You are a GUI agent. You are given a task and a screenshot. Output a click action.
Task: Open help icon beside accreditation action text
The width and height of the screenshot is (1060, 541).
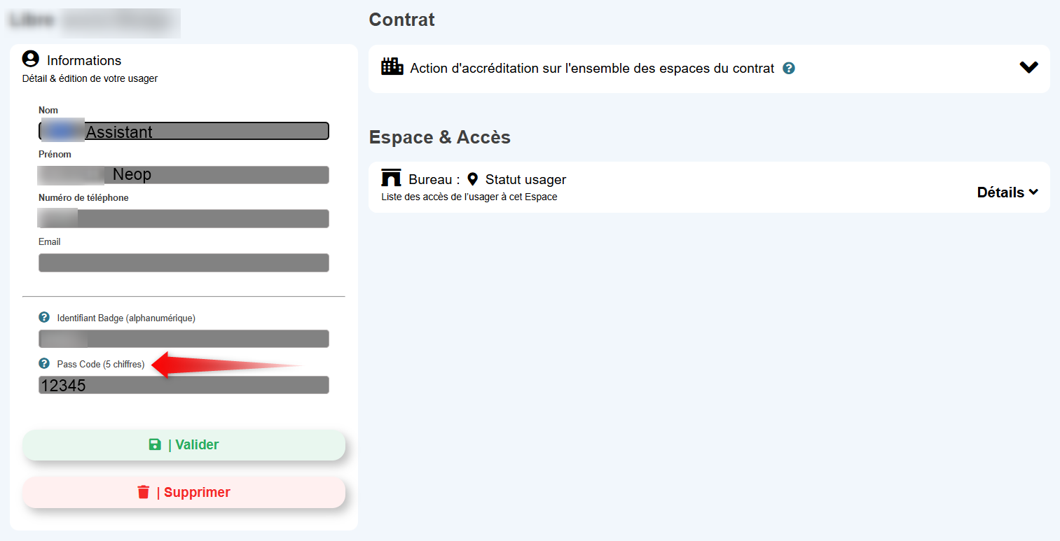[x=789, y=69]
